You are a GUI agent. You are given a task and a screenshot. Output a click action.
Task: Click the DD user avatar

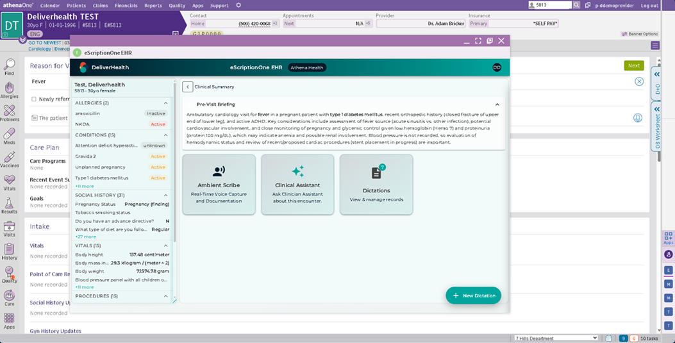pyautogui.click(x=497, y=67)
